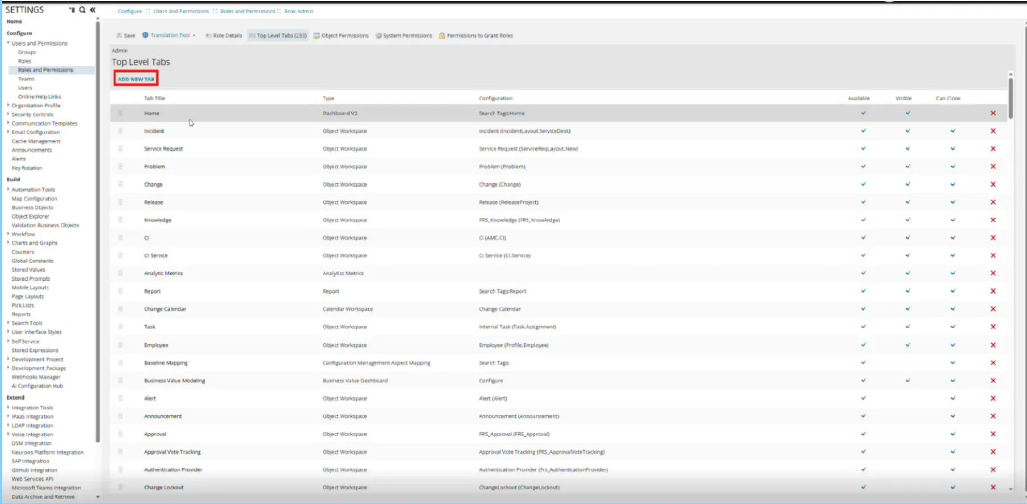The image size is (1027, 504).
Task: Save the role with the Save button
Action: (x=126, y=35)
